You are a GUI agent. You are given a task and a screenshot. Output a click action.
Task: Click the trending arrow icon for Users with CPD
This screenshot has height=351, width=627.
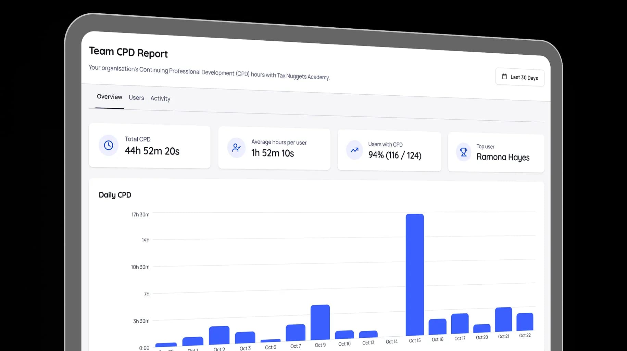click(x=354, y=150)
